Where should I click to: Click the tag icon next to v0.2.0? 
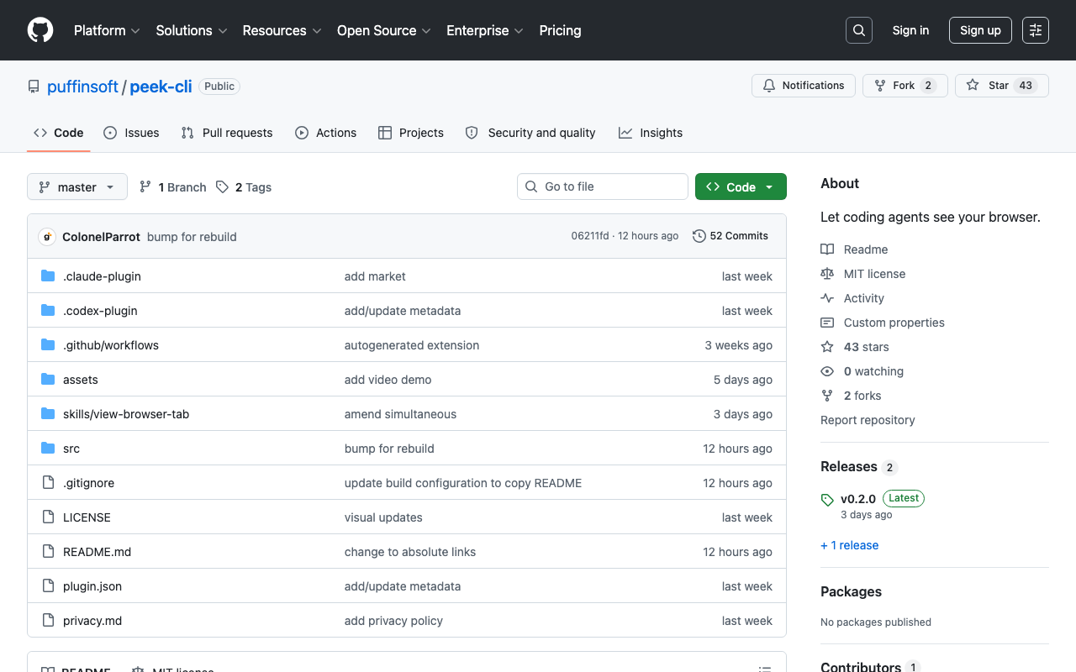pyautogui.click(x=827, y=500)
